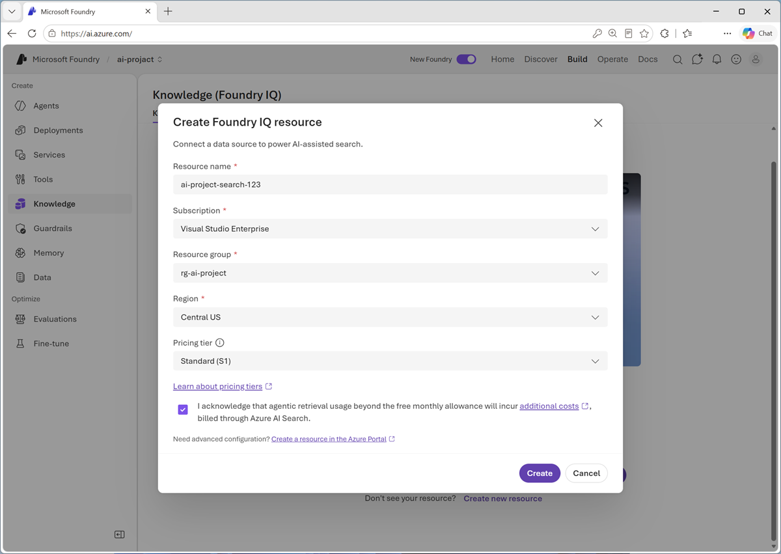This screenshot has width=781, height=554.
Task: Click browser immersive reader icon
Action: tap(629, 33)
